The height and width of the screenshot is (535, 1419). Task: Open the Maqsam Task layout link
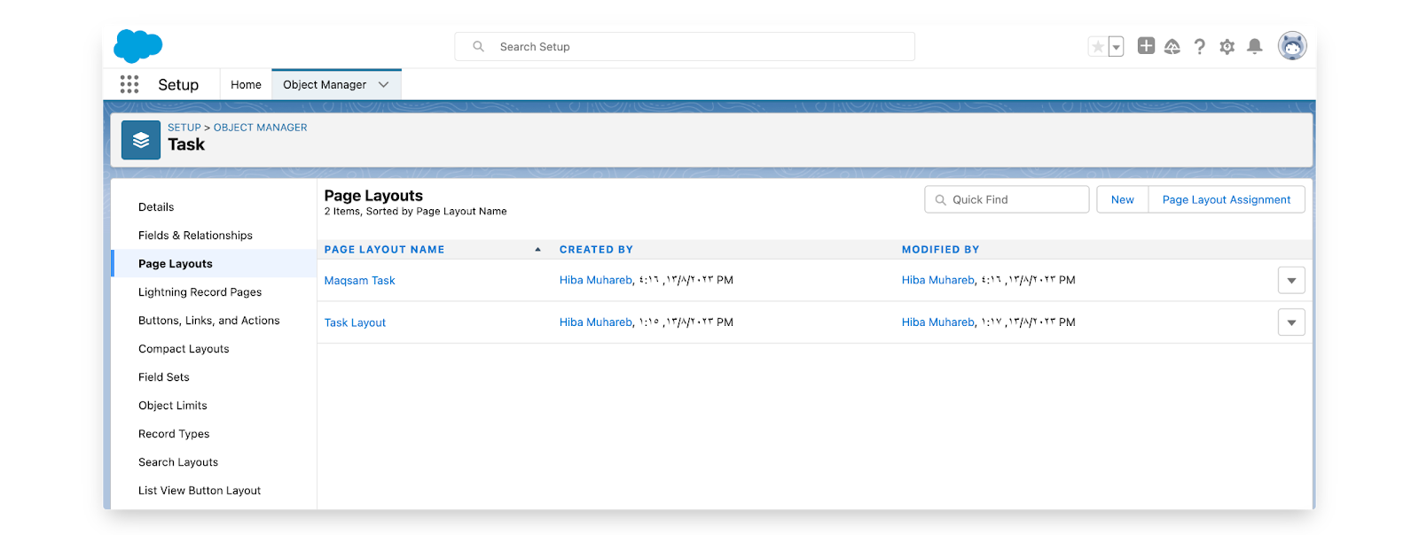[359, 281]
